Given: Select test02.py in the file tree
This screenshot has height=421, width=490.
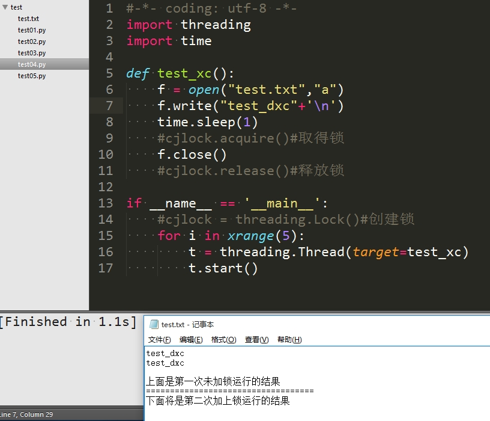Looking at the screenshot, I should tap(32, 41).
